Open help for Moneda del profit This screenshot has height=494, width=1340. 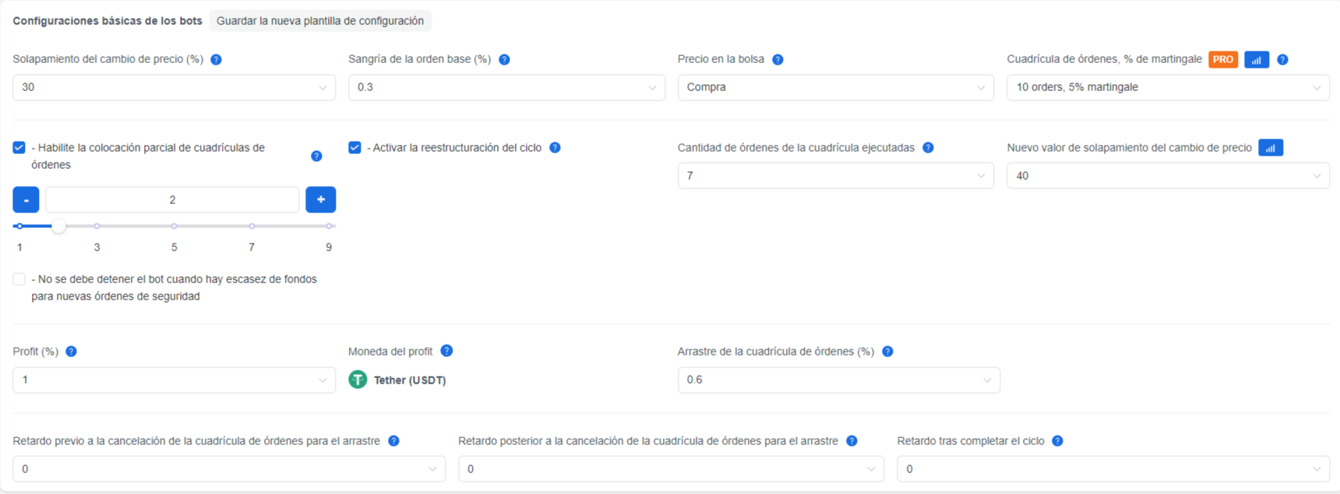point(446,351)
